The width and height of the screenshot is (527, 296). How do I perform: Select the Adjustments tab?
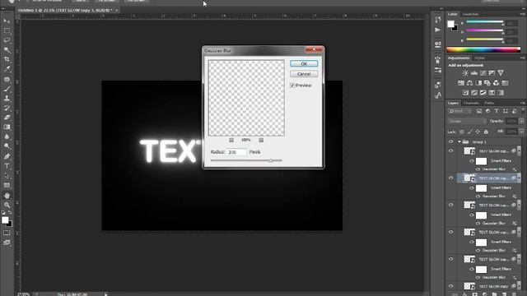(459, 58)
